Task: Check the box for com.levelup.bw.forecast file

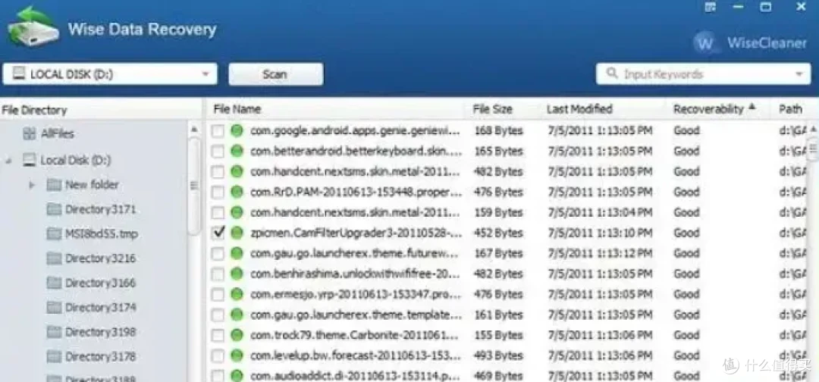Action: pos(218,356)
